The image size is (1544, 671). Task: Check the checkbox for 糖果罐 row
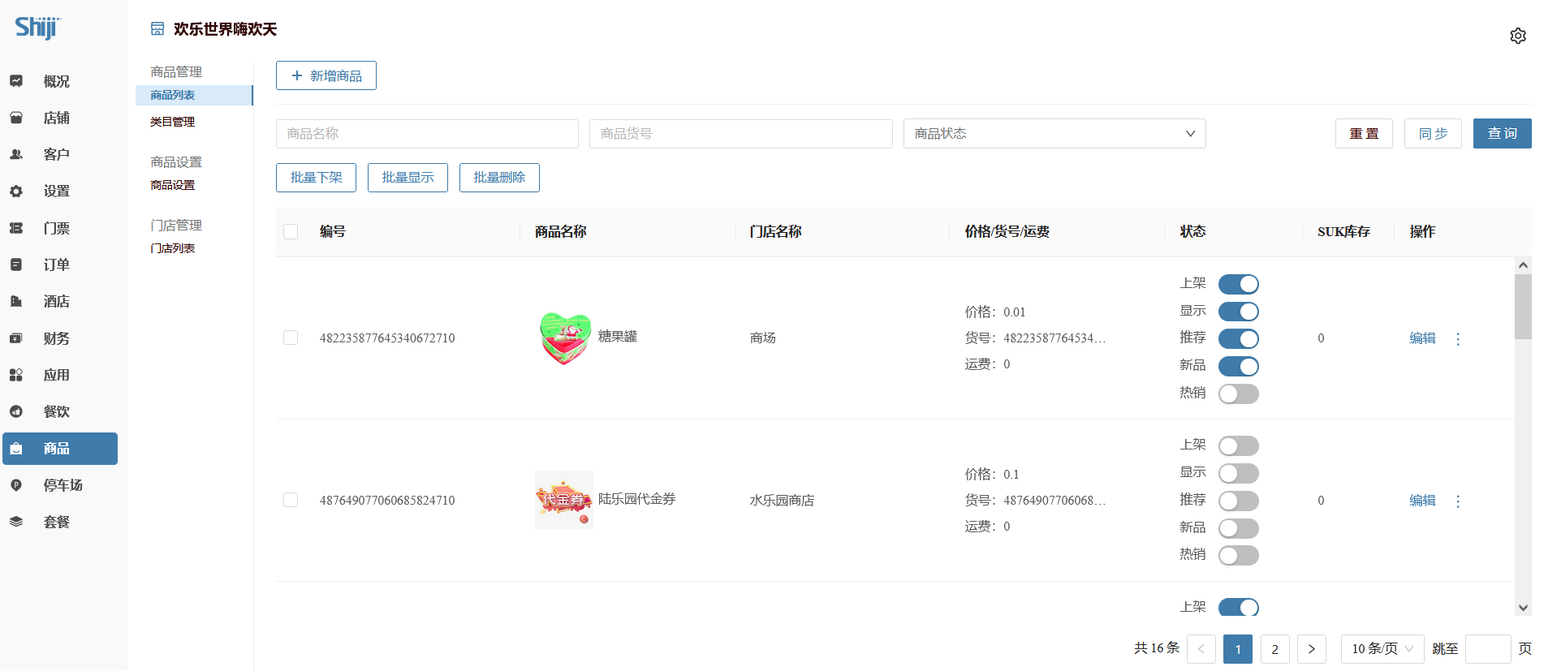(x=291, y=338)
